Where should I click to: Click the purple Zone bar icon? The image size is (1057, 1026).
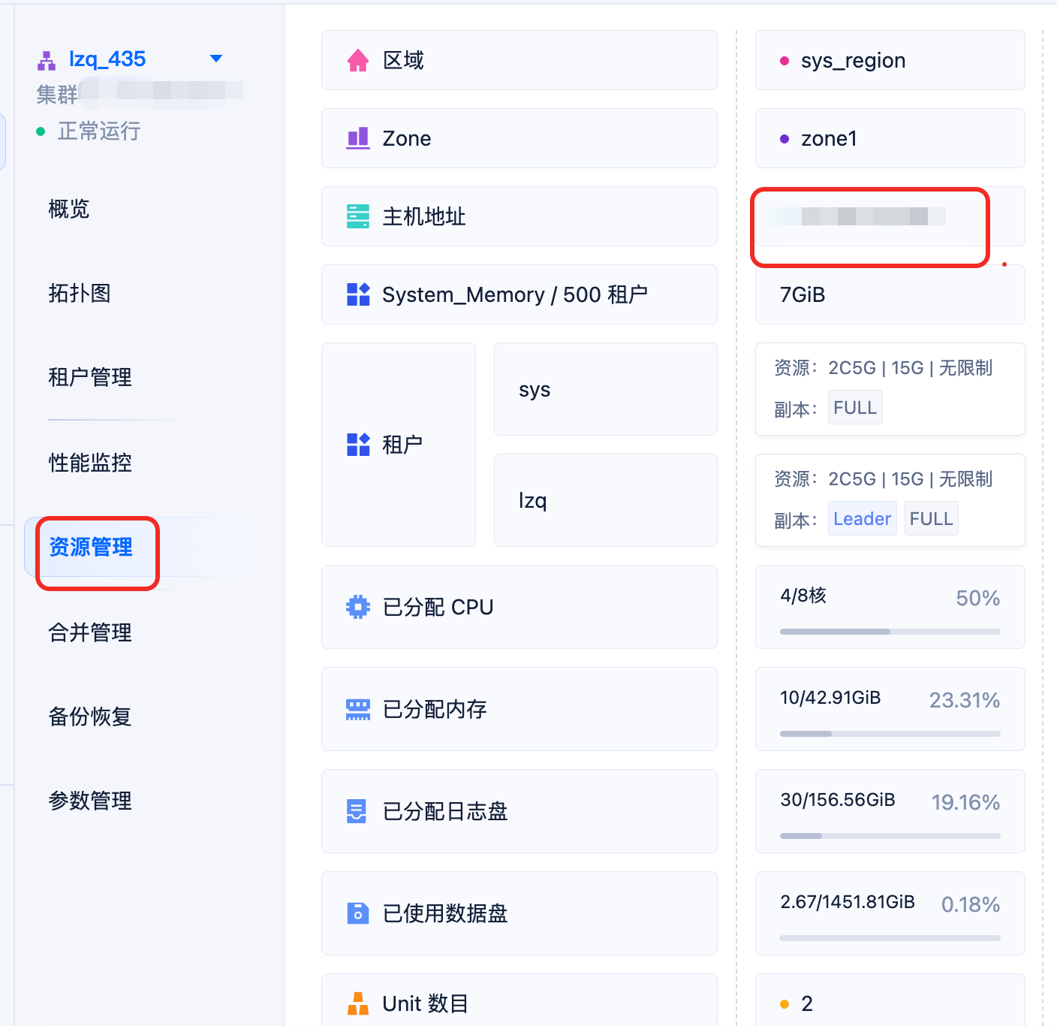pos(358,138)
